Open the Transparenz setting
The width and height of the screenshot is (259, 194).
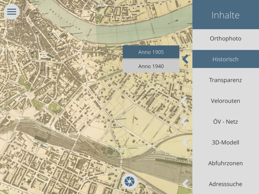click(226, 80)
